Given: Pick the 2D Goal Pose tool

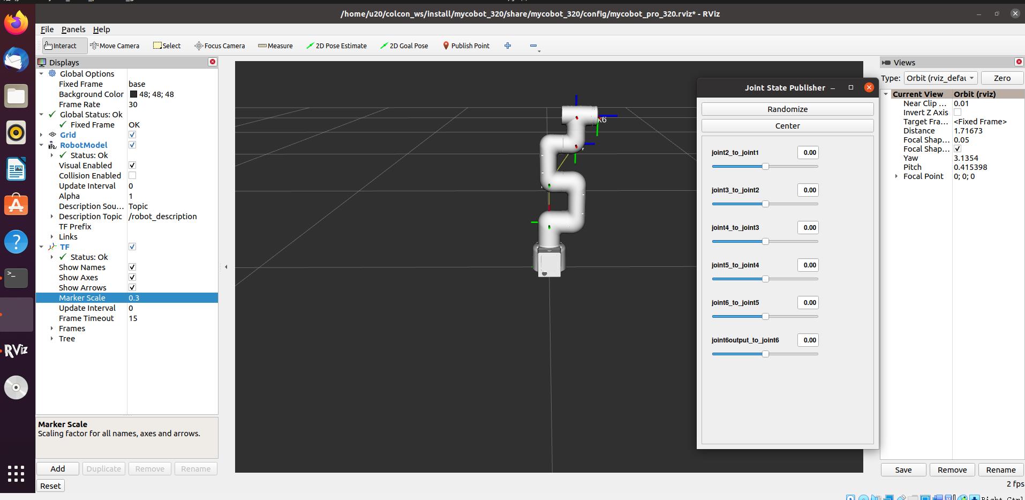Looking at the screenshot, I should [x=404, y=46].
